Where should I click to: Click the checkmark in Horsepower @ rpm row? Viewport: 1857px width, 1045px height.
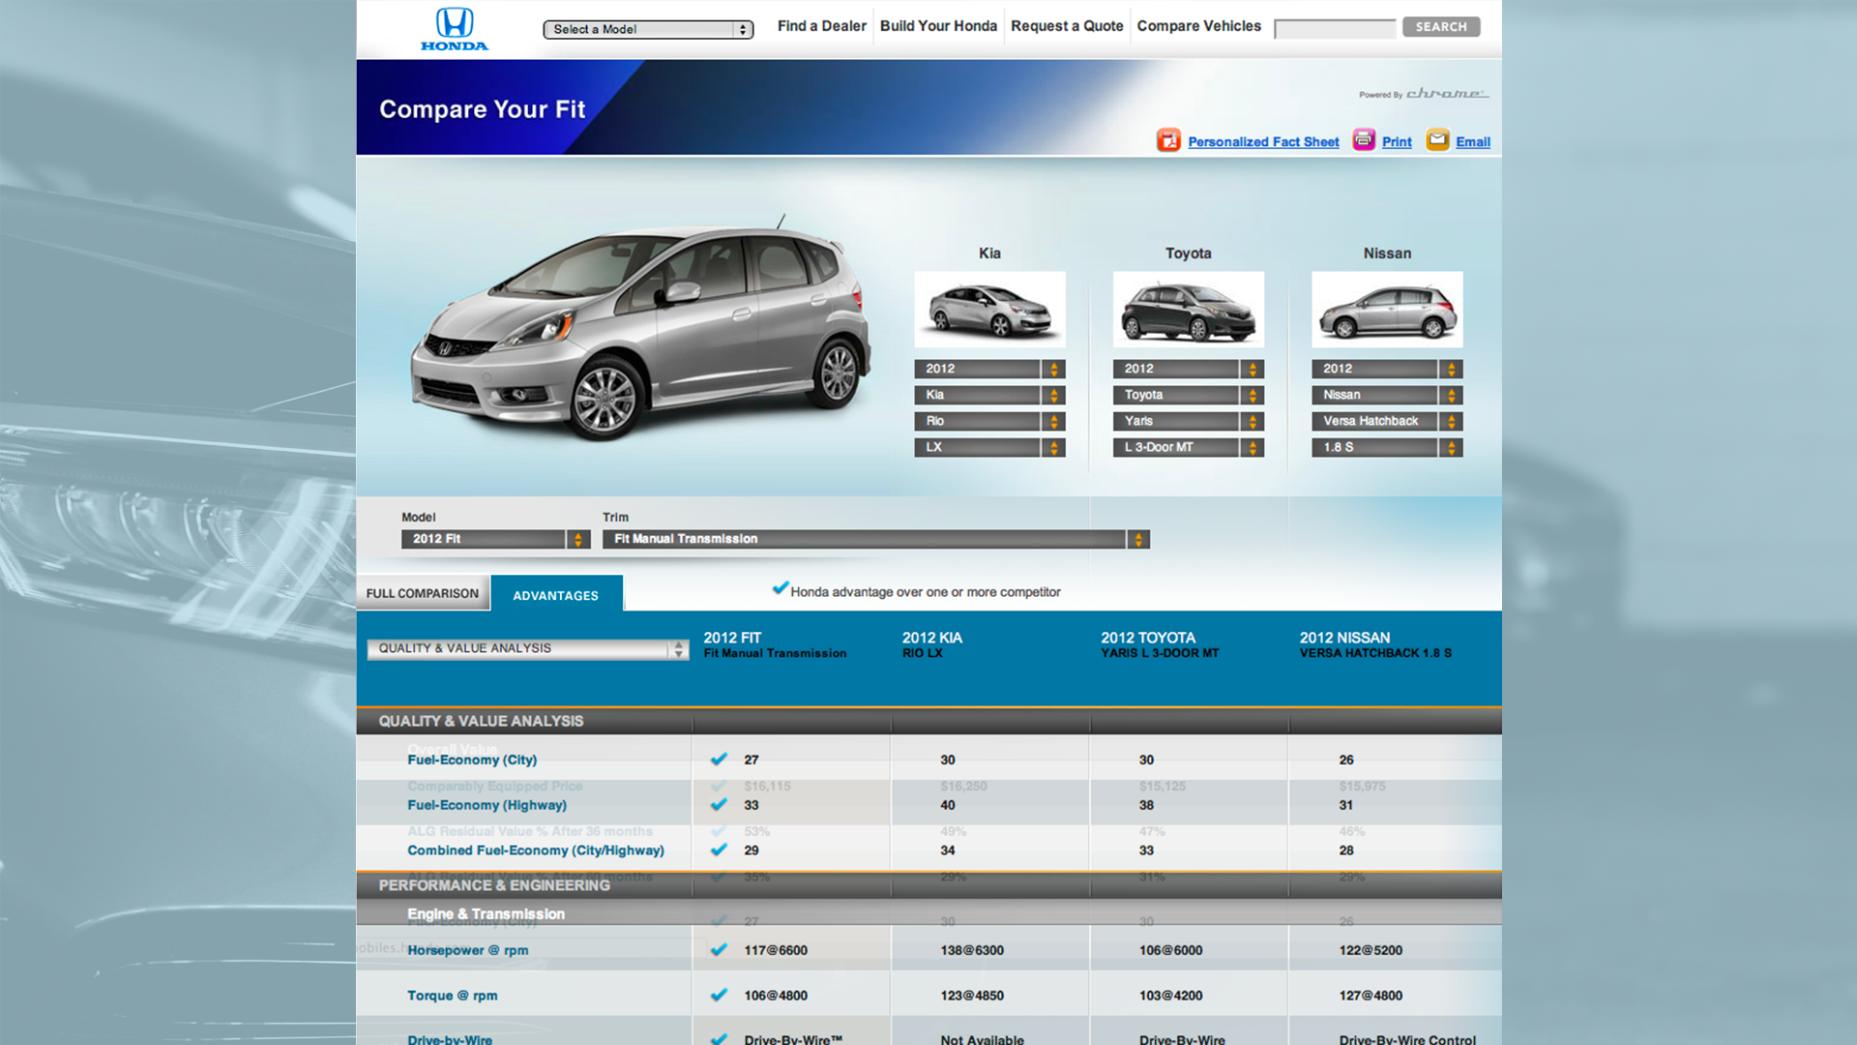[x=719, y=949]
